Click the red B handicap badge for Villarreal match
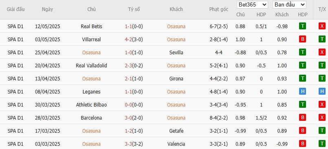 (x=302, y=39)
